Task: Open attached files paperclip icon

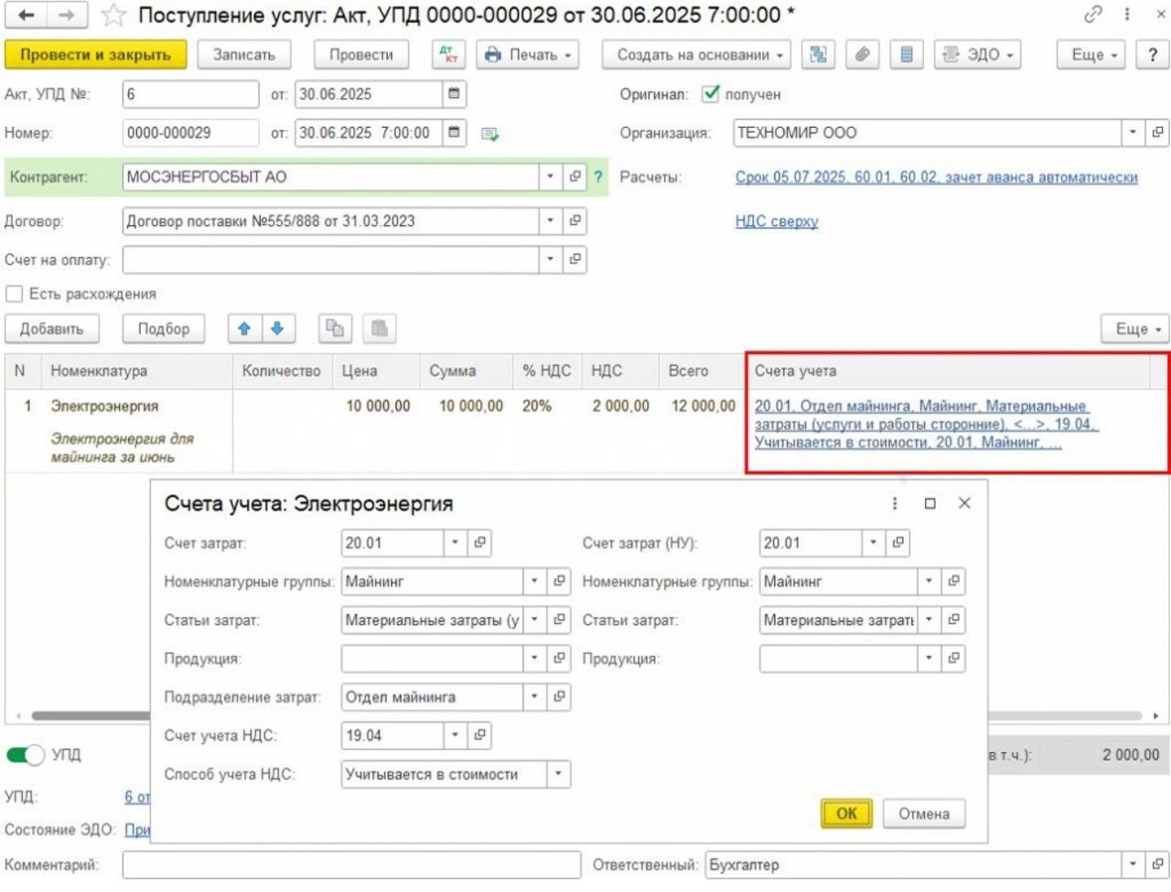Action: click(x=862, y=55)
